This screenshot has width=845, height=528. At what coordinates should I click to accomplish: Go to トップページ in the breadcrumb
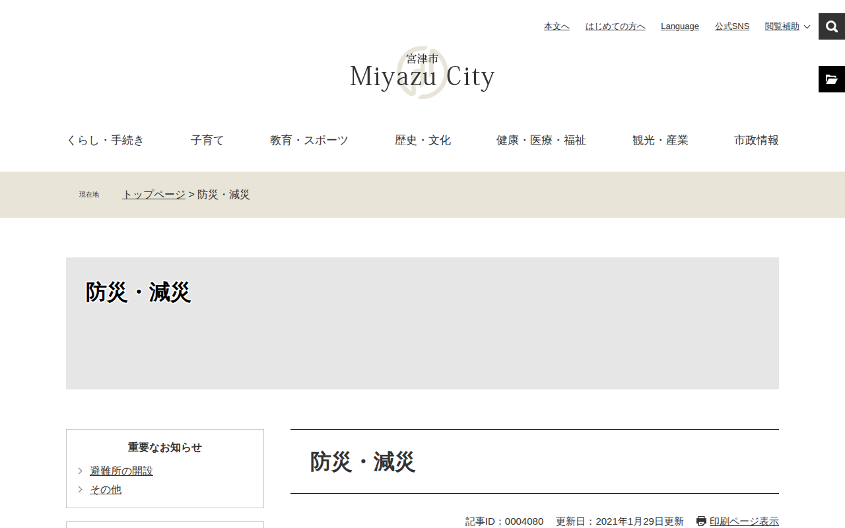click(x=154, y=195)
